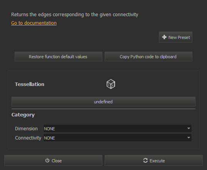Create a New Preset

175,37
